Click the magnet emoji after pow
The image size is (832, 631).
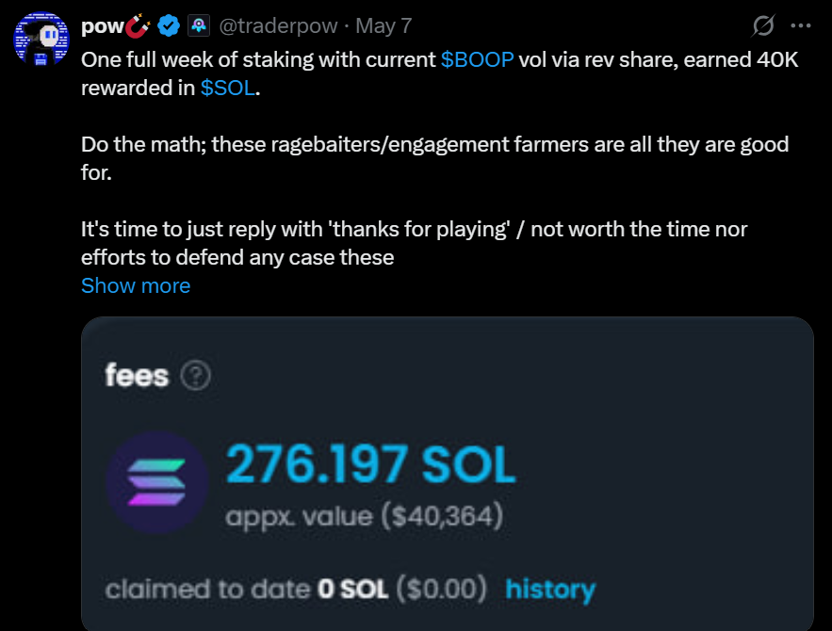[138, 25]
